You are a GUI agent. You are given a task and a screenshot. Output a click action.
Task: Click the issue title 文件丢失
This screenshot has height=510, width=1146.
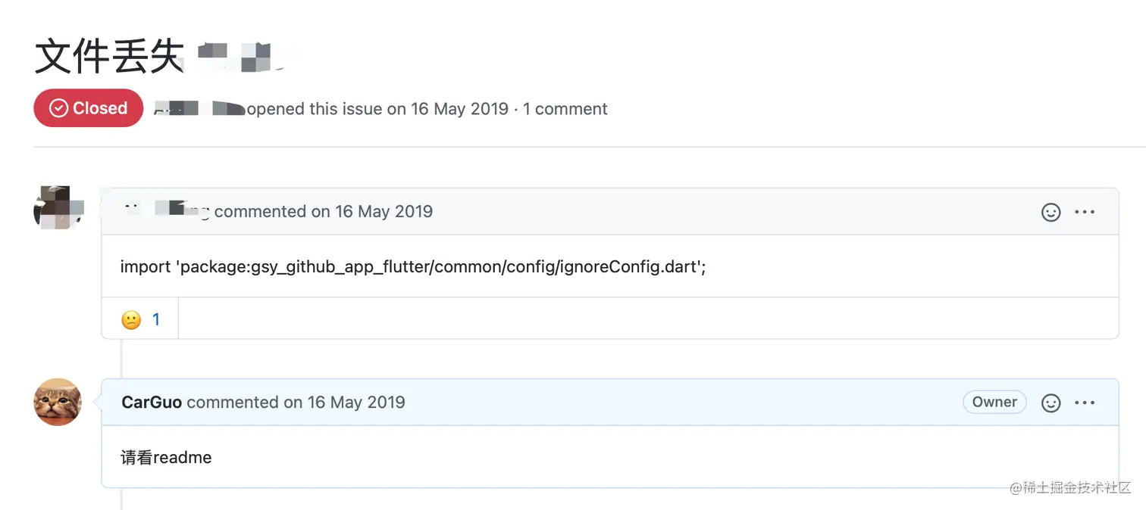[x=110, y=56]
